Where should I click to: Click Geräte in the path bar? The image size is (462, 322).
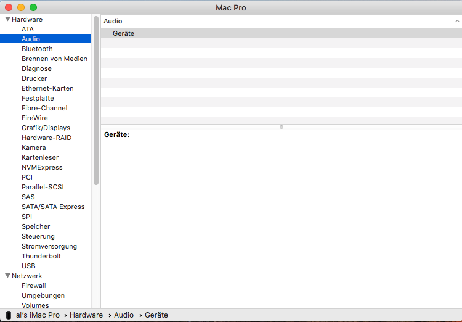pyautogui.click(x=156, y=315)
